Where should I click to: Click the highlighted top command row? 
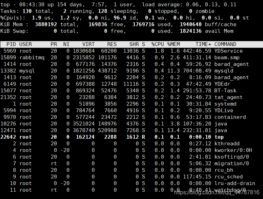click(x=131, y=137)
